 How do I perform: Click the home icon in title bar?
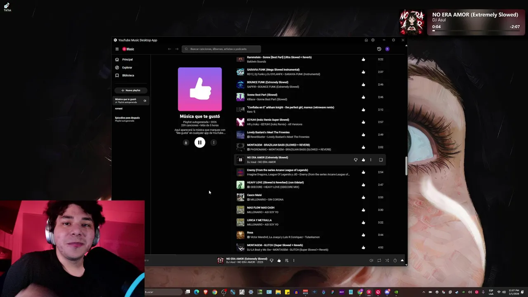click(366, 40)
